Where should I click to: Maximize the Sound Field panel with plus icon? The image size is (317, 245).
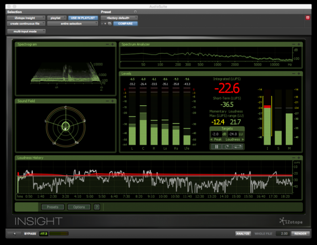pos(113,101)
